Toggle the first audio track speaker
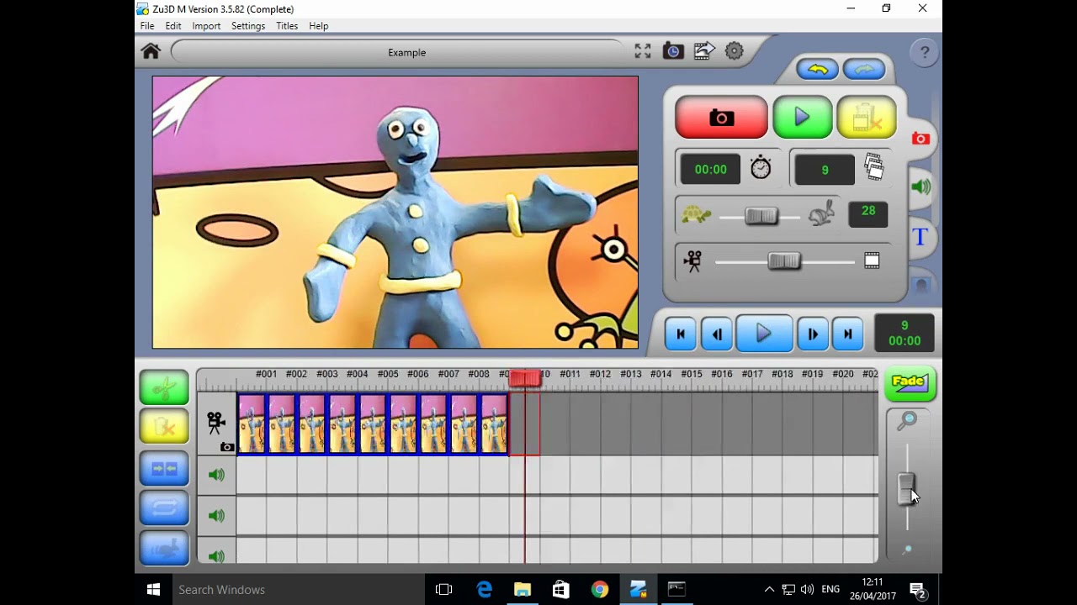This screenshot has width=1077, height=605. tap(216, 475)
